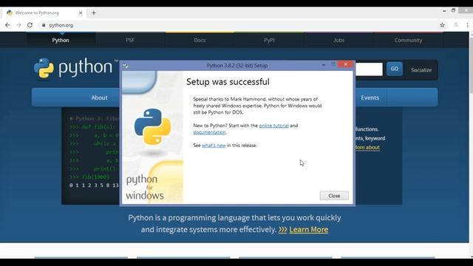Open the Jobs top navigation tab

[x=338, y=40]
